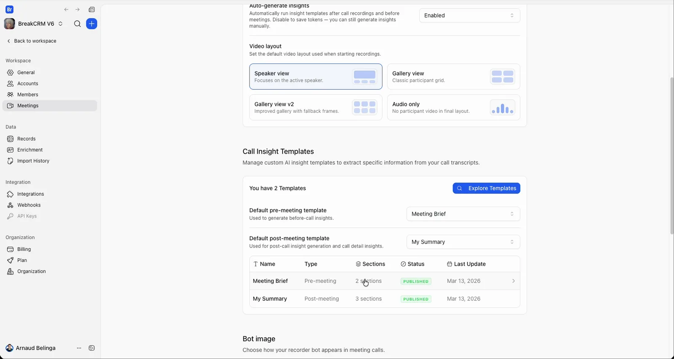Select the Gallery view layout
This screenshot has height=359, width=674.
tap(453, 77)
